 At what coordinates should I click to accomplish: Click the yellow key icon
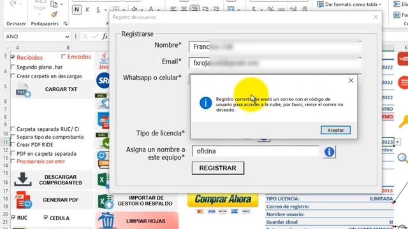pos(404,121)
